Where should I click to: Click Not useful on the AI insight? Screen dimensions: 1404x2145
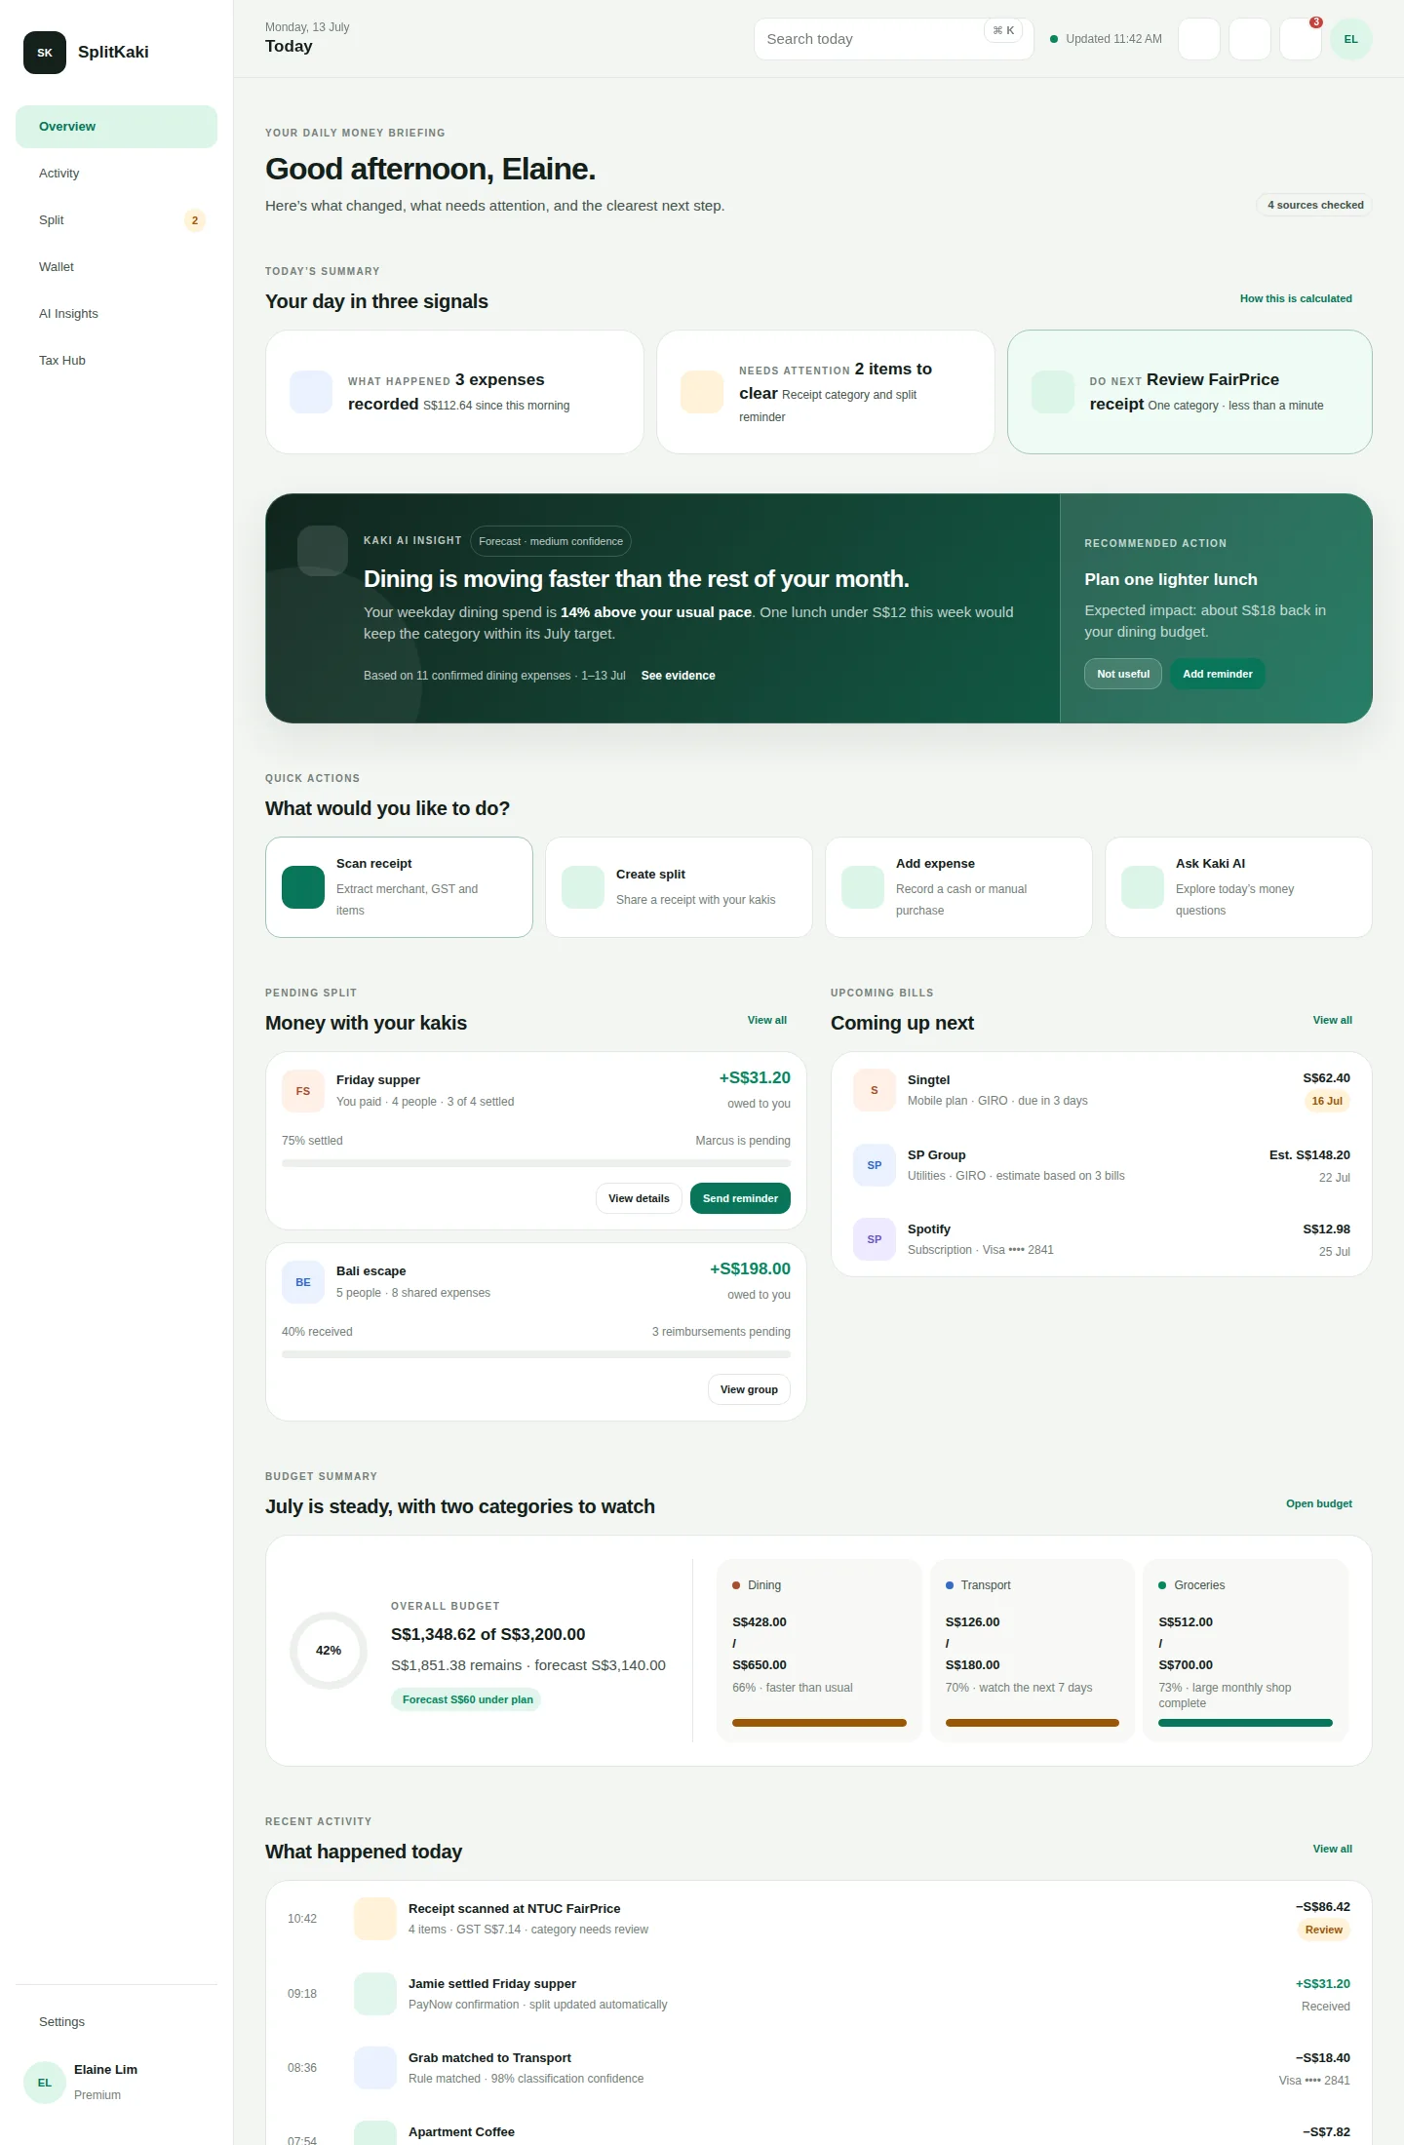pyautogui.click(x=1123, y=674)
